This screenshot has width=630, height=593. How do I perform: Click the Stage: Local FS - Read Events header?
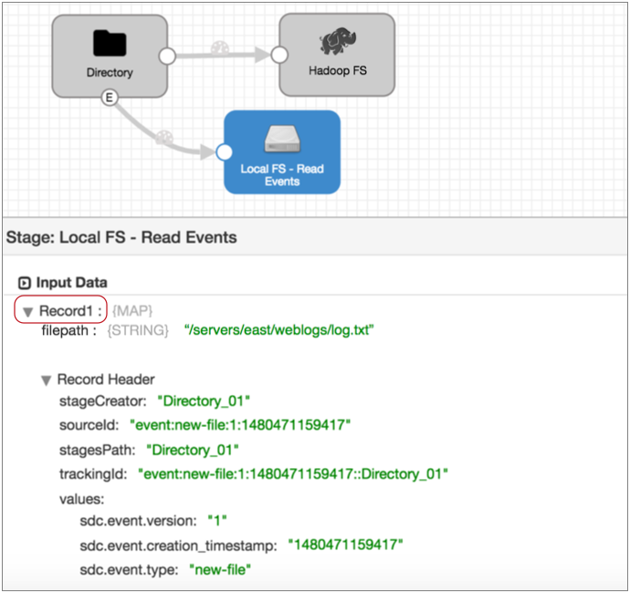coord(121,238)
